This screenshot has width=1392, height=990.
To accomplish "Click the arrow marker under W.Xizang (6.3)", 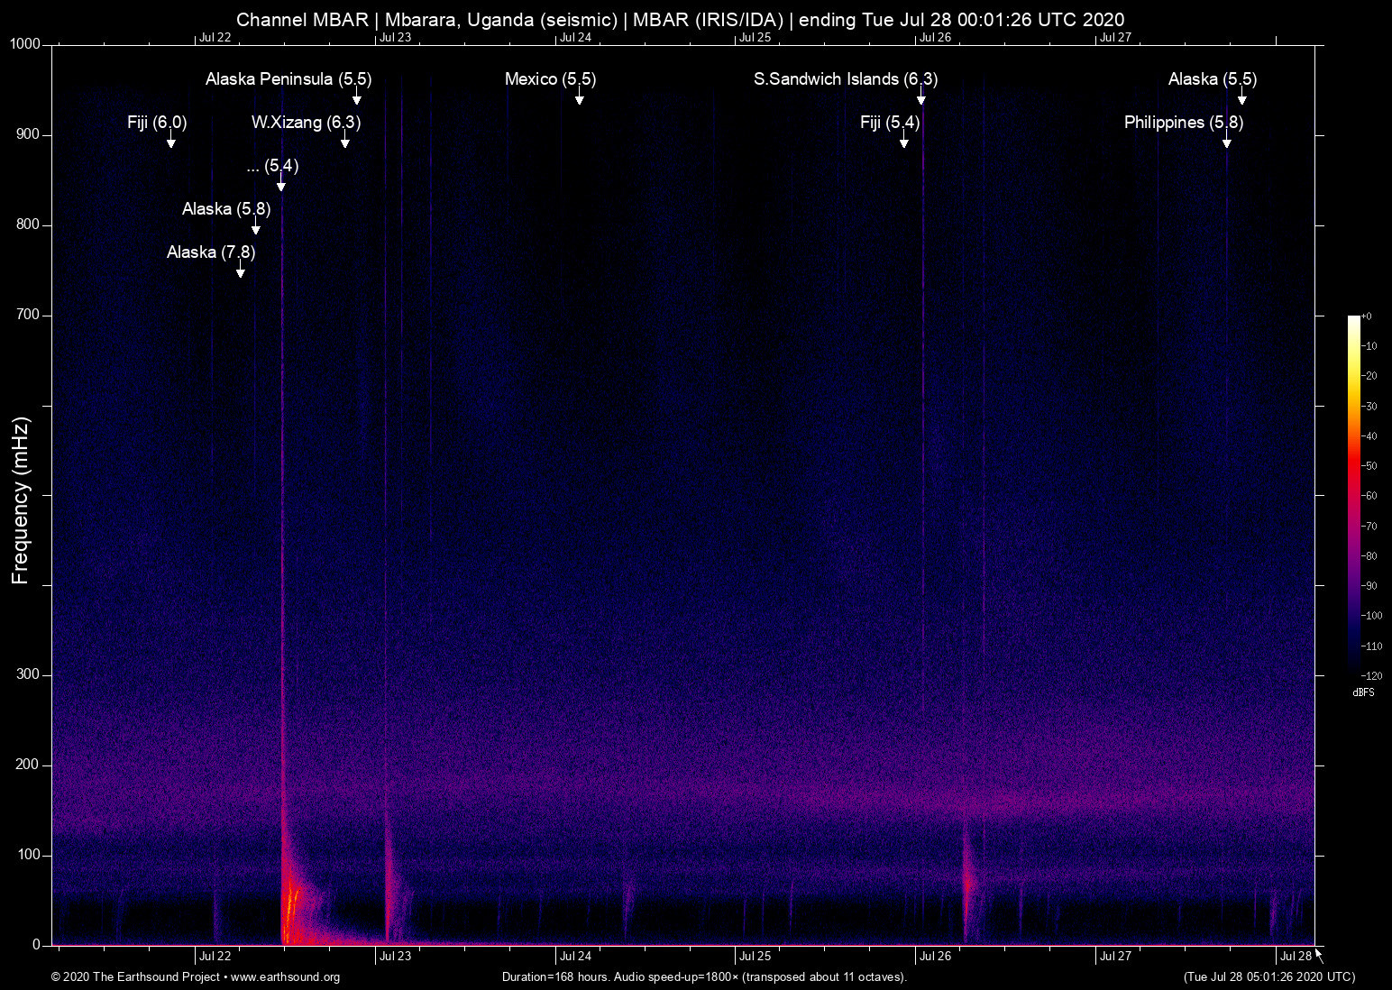I will click(x=345, y=142).
